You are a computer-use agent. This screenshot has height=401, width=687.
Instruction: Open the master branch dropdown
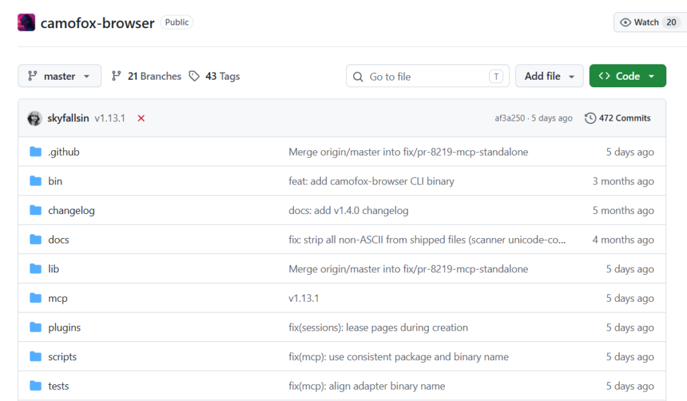point(60,76)
